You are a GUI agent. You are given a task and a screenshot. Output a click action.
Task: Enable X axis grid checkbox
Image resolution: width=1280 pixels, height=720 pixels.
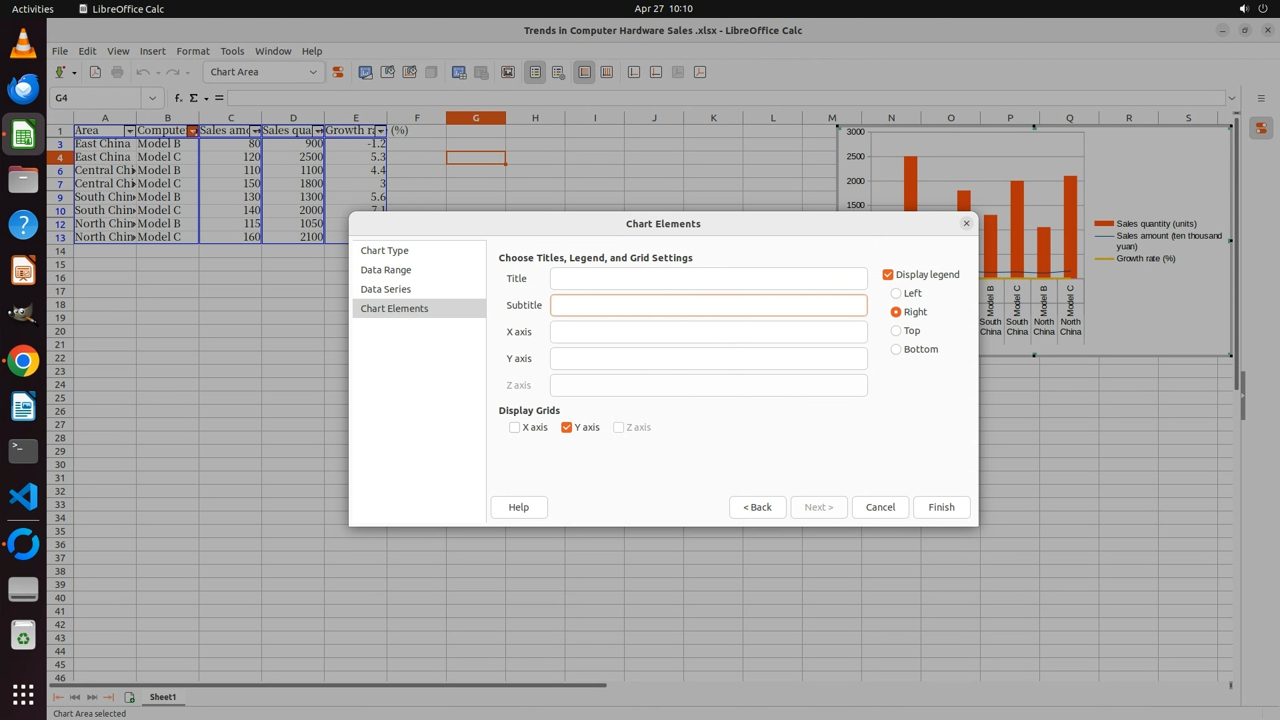[x=515, y=427]
